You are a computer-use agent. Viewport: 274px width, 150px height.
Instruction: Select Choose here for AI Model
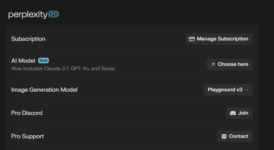229,64
